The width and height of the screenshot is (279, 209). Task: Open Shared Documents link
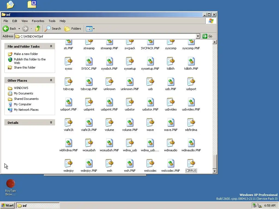click(26, 99)
